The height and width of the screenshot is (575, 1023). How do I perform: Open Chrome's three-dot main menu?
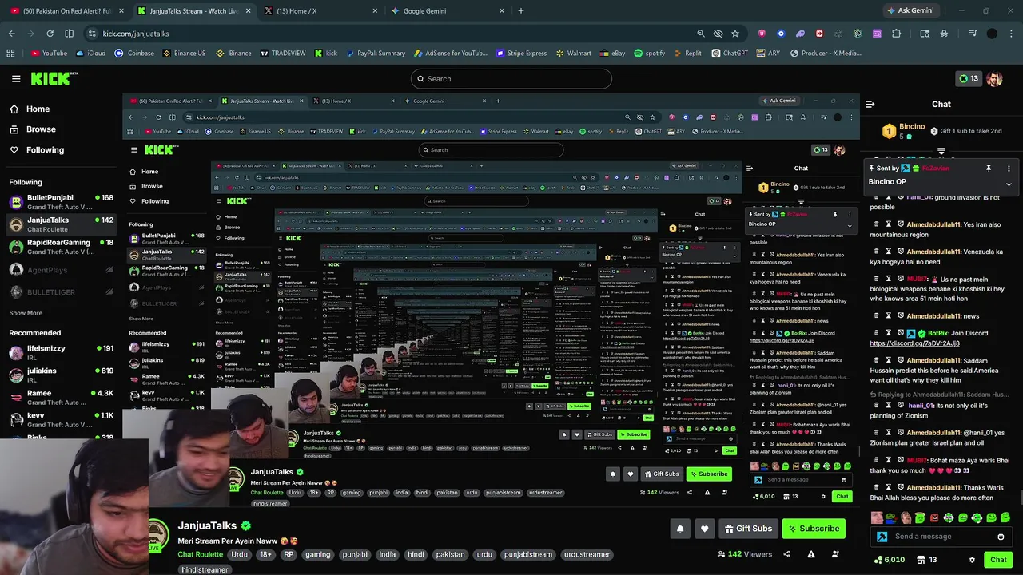[x=1012, y=34]
